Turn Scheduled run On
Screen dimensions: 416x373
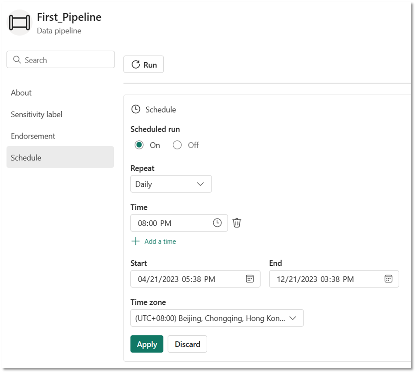(x=139, y=145)
